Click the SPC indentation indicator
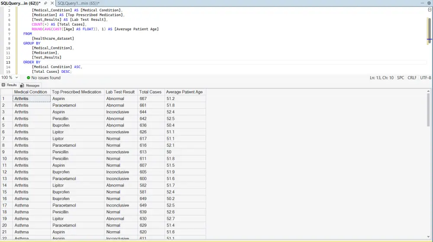This screenshot has height=242, width=433. coord(401,78)
